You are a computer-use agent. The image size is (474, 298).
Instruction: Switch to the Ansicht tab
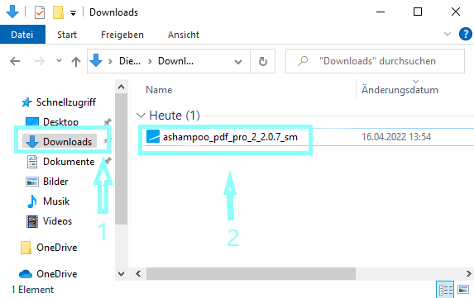pos(184,35)
